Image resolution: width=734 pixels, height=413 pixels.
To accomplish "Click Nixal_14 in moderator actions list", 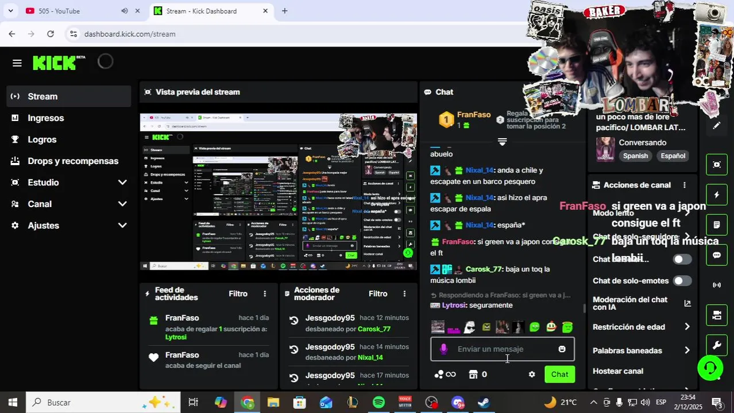I will click(370, 357).
